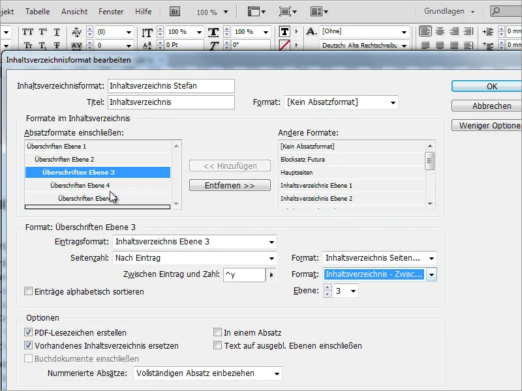Screen dimensions: 522x391
Task: Open the screen mode icon menu
Action: 288,12
